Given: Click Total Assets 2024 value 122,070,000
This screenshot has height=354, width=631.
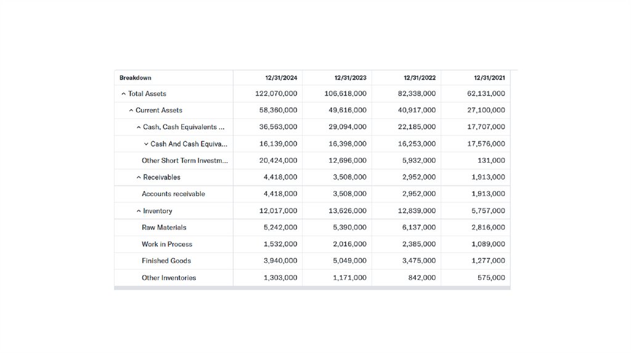Looking at the screenshot, I should (276, 94).
